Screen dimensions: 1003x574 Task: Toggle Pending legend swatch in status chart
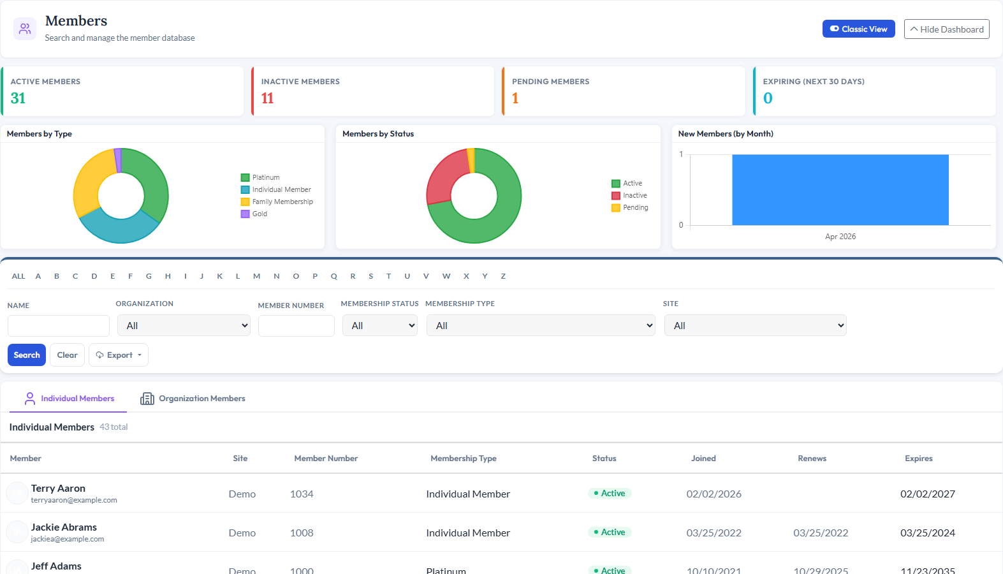coord(616,208)
